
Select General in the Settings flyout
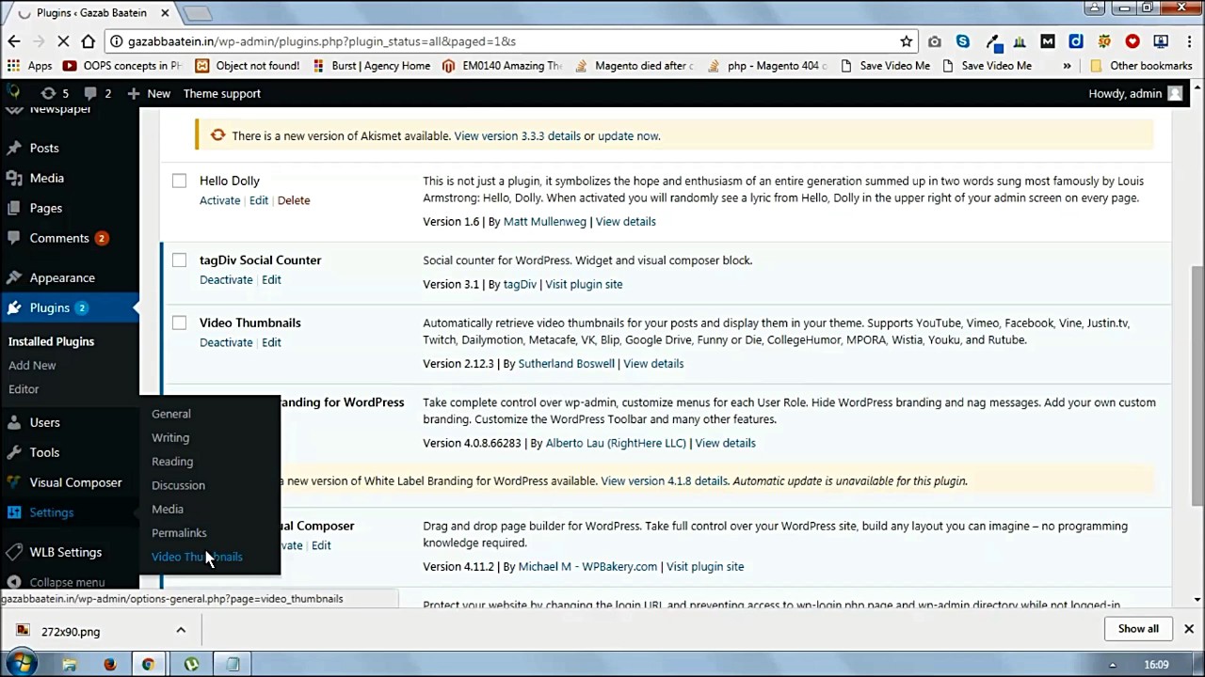coord(171,414)
